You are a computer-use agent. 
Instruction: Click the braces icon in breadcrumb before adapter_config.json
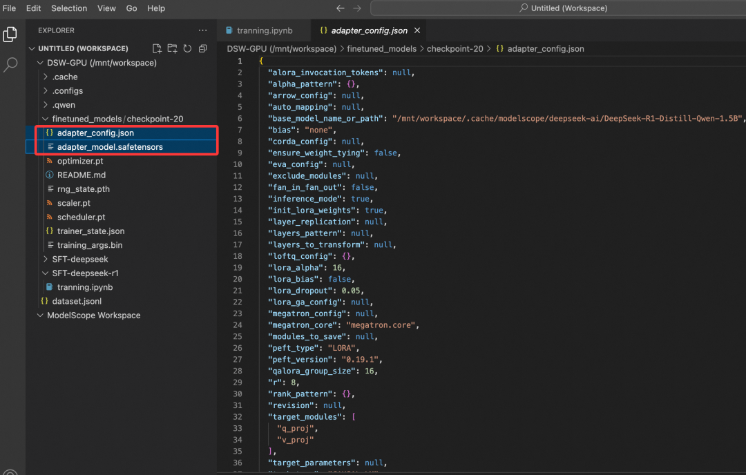[x=499, y=48]
